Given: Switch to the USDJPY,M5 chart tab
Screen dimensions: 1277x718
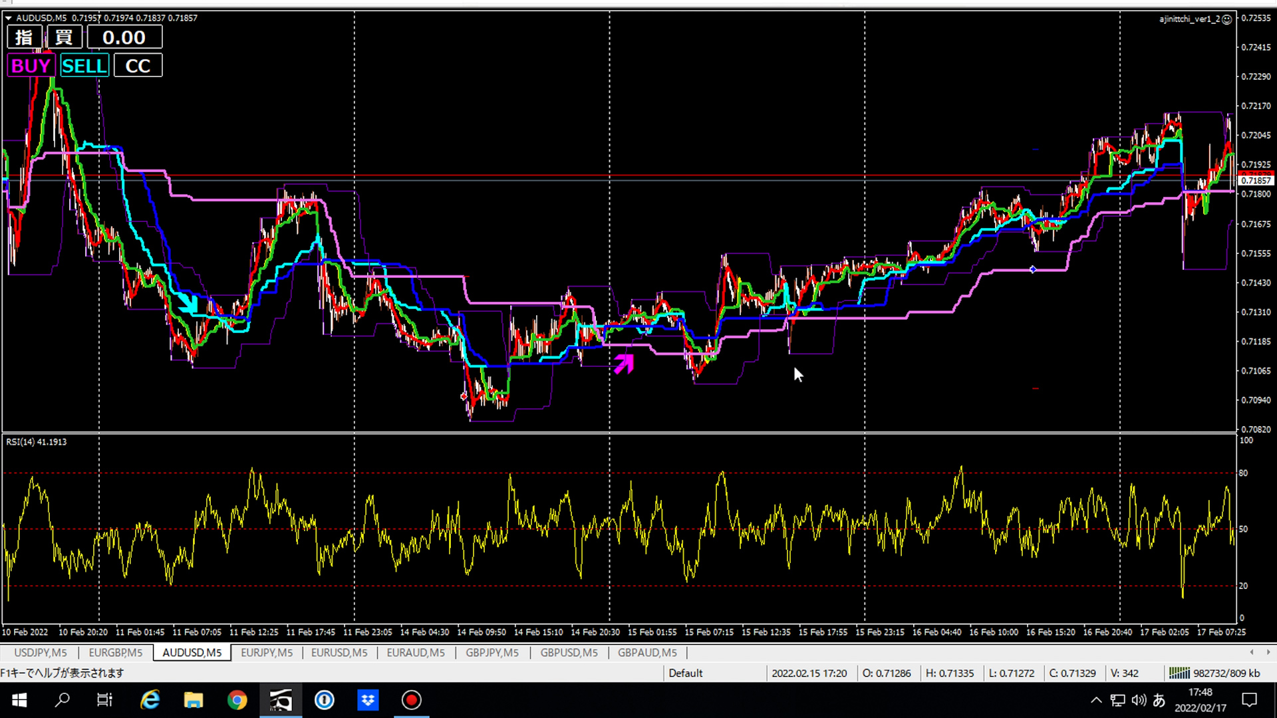Looking at the screenshot, I should click(41, 653).
